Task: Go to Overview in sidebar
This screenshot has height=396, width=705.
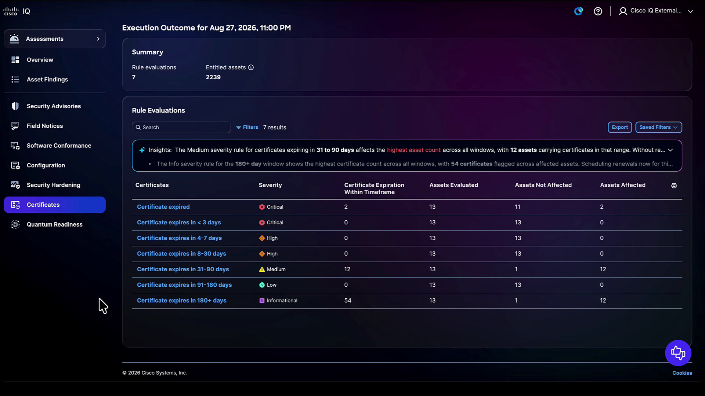Action: pyautogui.click(x=40, y=60)
